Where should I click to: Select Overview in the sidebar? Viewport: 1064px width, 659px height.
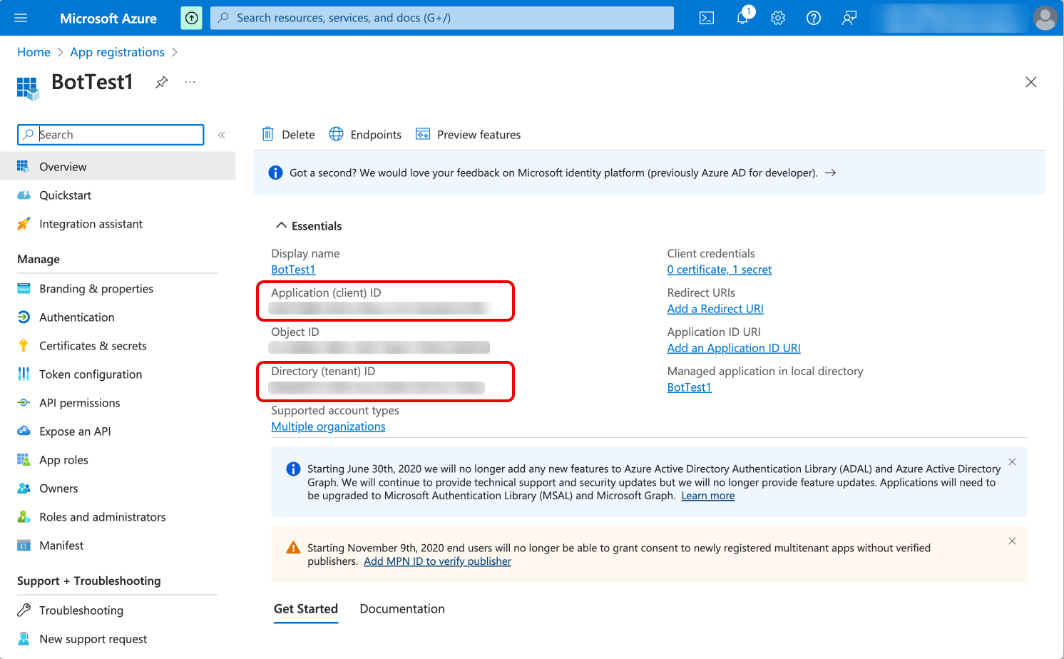118,166
